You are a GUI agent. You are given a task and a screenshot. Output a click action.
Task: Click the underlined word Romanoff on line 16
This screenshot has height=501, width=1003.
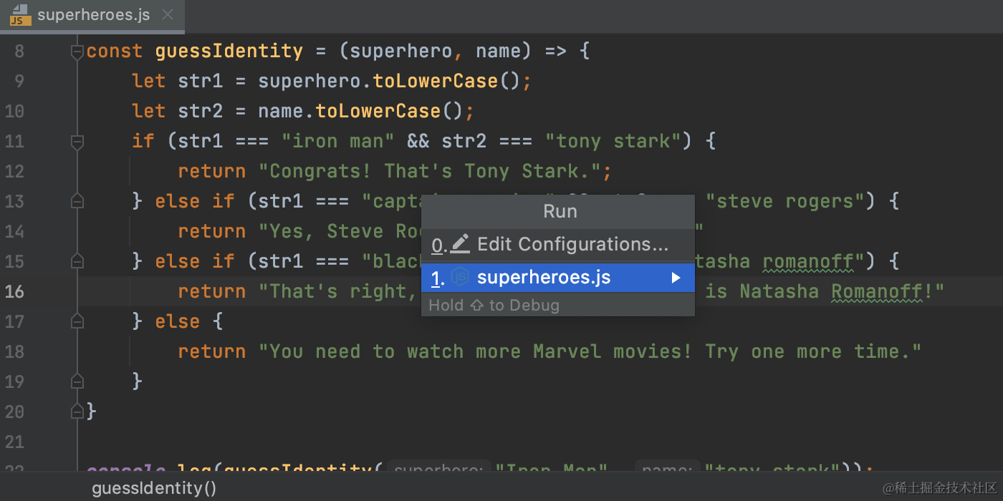click(877, 292)
